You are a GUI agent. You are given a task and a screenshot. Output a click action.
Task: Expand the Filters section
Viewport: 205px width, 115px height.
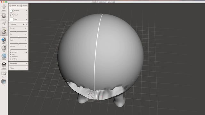click(18, 68)
